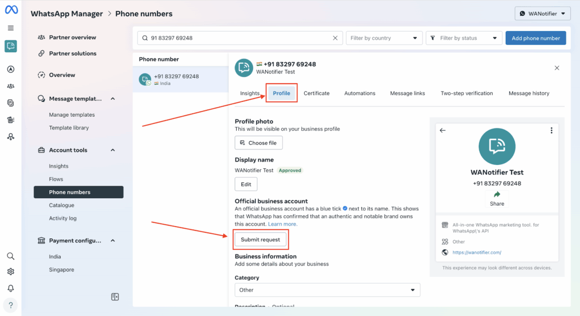Click the large profile picture in preview
Viewport: 580px width, 316px height.
tap(497, 147)
